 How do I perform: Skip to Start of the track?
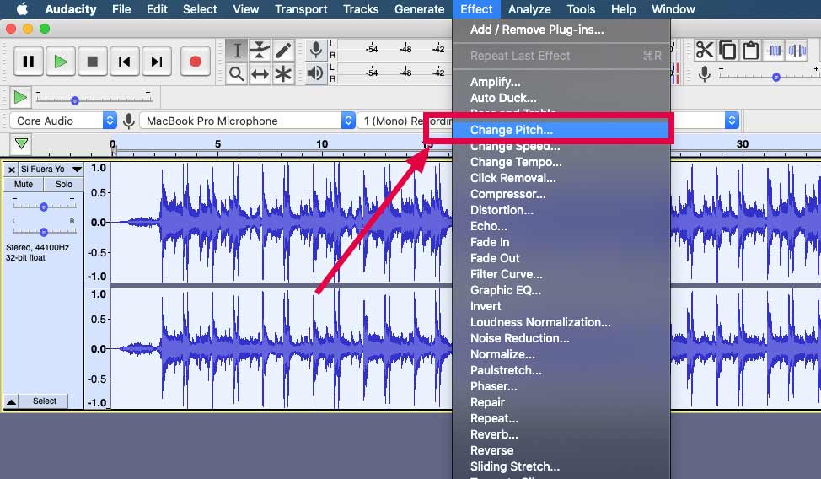pyautogui.click(x=125, y=62)
